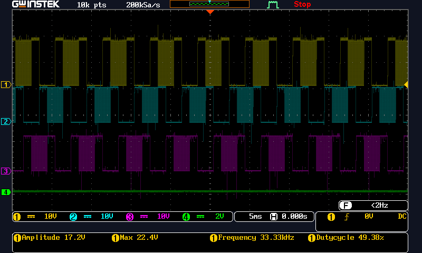
Task: Click the 5ms timebase readout
Action: 255,216
